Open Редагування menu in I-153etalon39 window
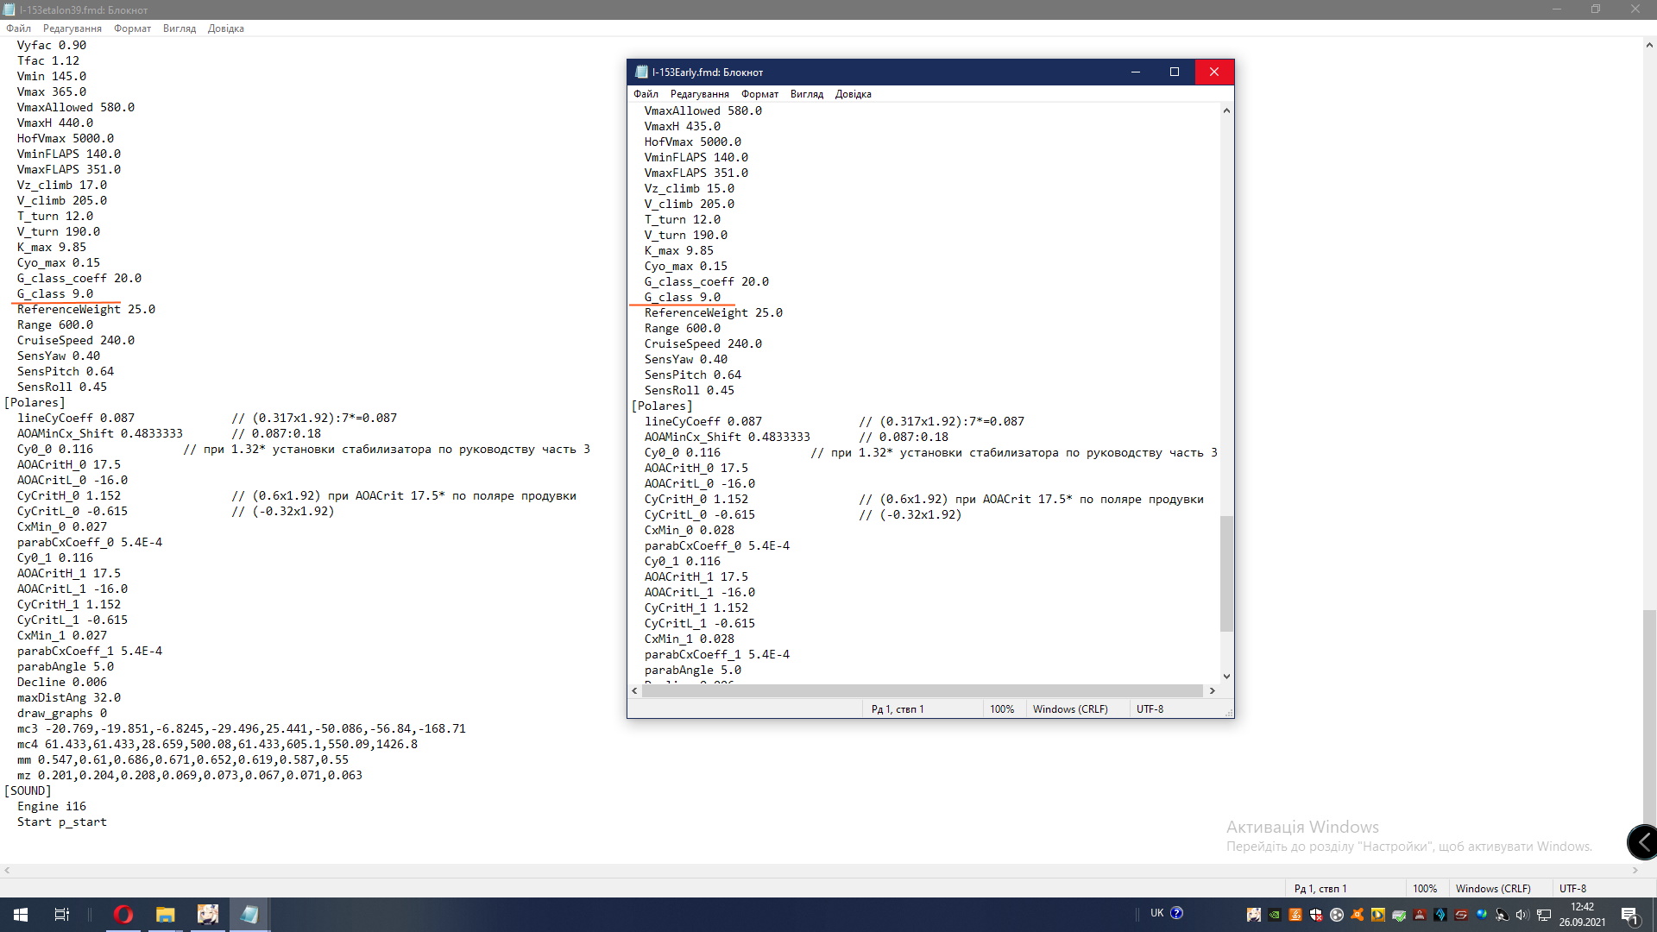This screenshot has height=932, width=1657. pyautogui.click(x=72, y=28)
